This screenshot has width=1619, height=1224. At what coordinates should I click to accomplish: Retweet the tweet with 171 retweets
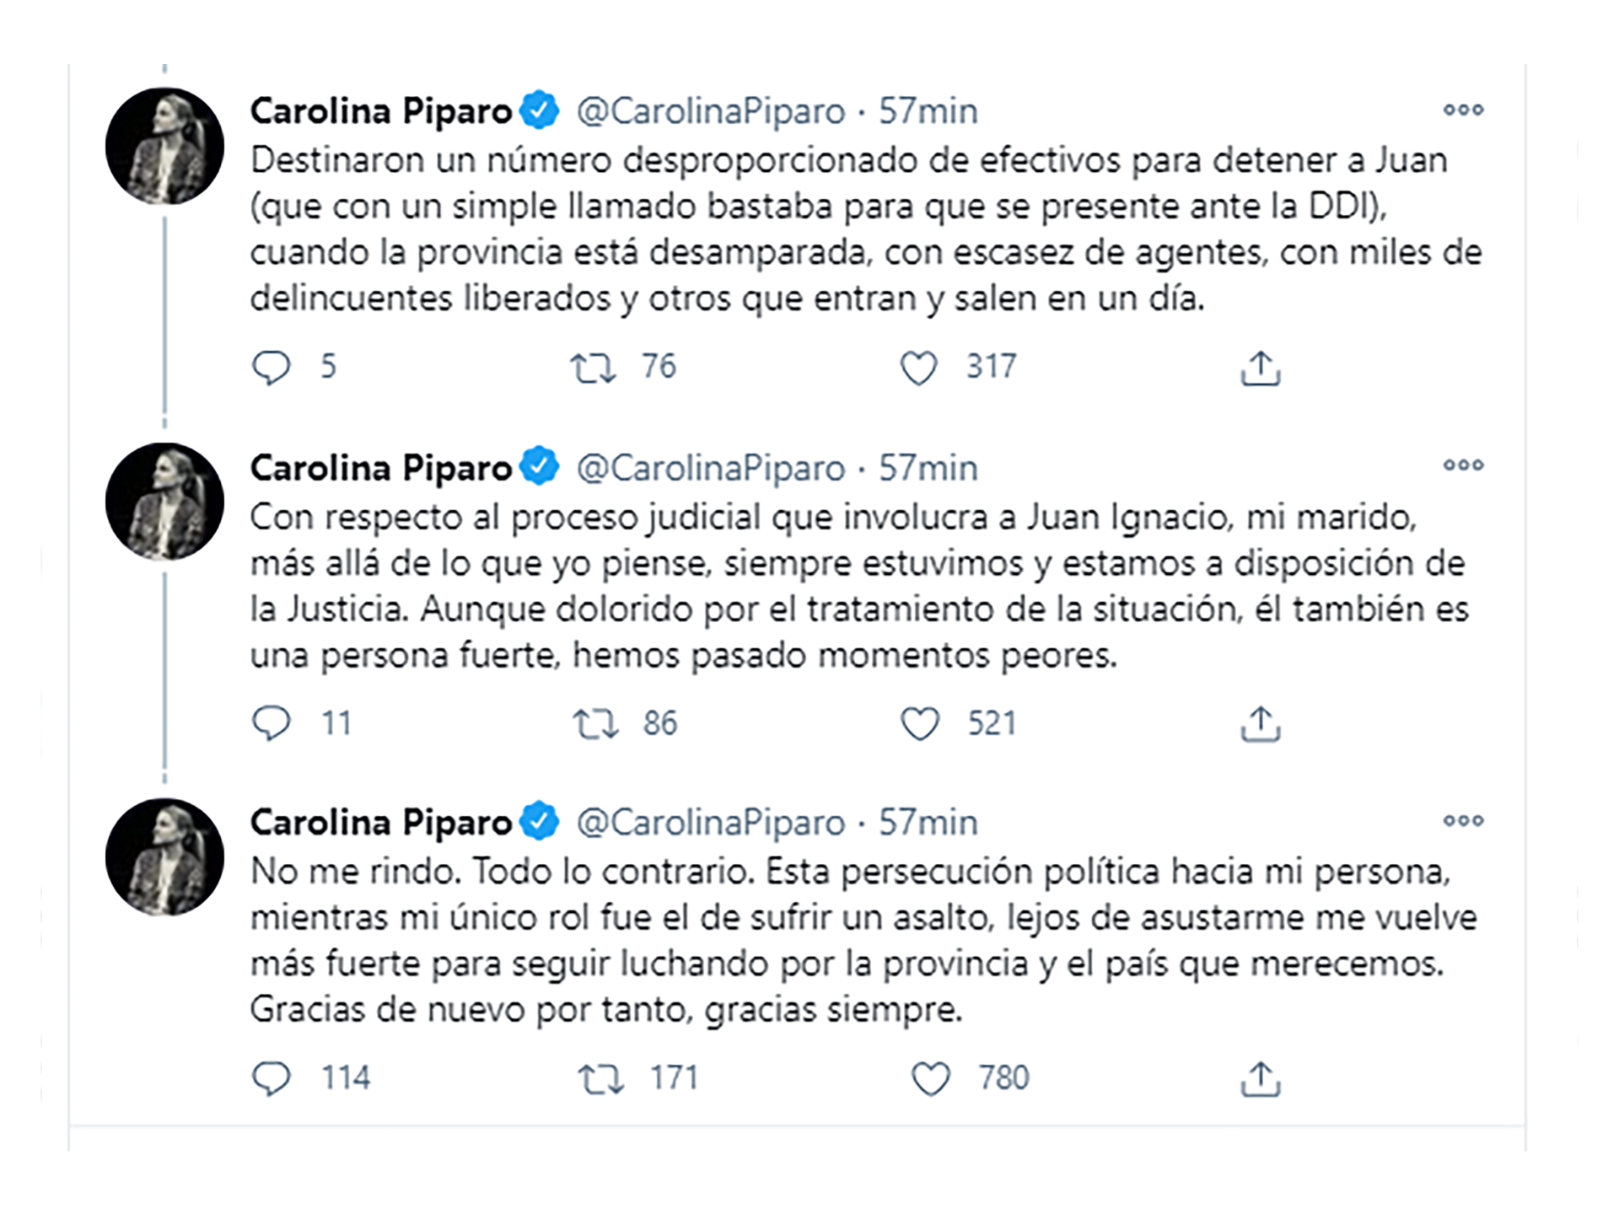600,1079
